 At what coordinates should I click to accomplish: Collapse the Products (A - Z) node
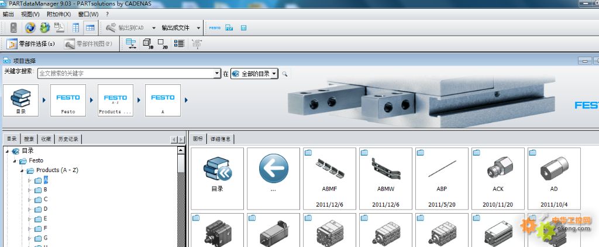click(22, 170)
